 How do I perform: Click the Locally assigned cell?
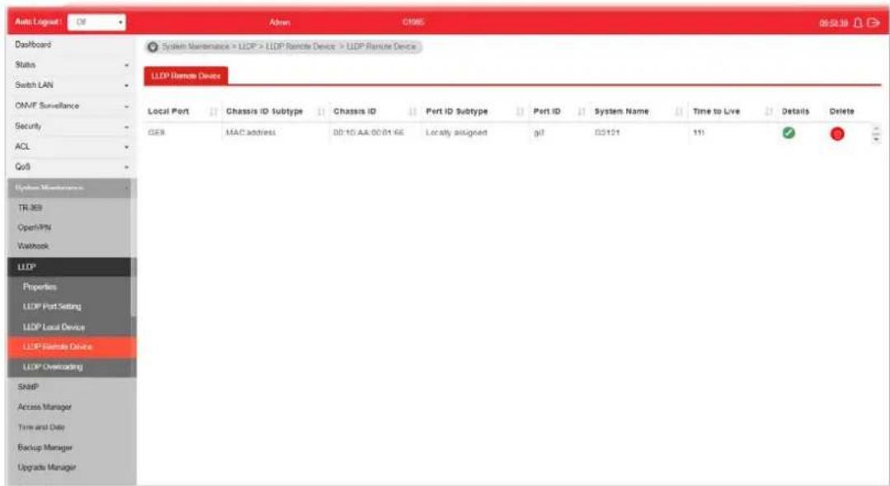pos(456,133)
